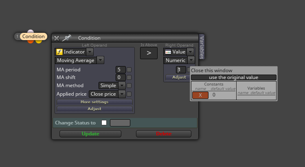The image size is (305, 167).
Task: Open the Variables side tab
Action: point(202,47)
